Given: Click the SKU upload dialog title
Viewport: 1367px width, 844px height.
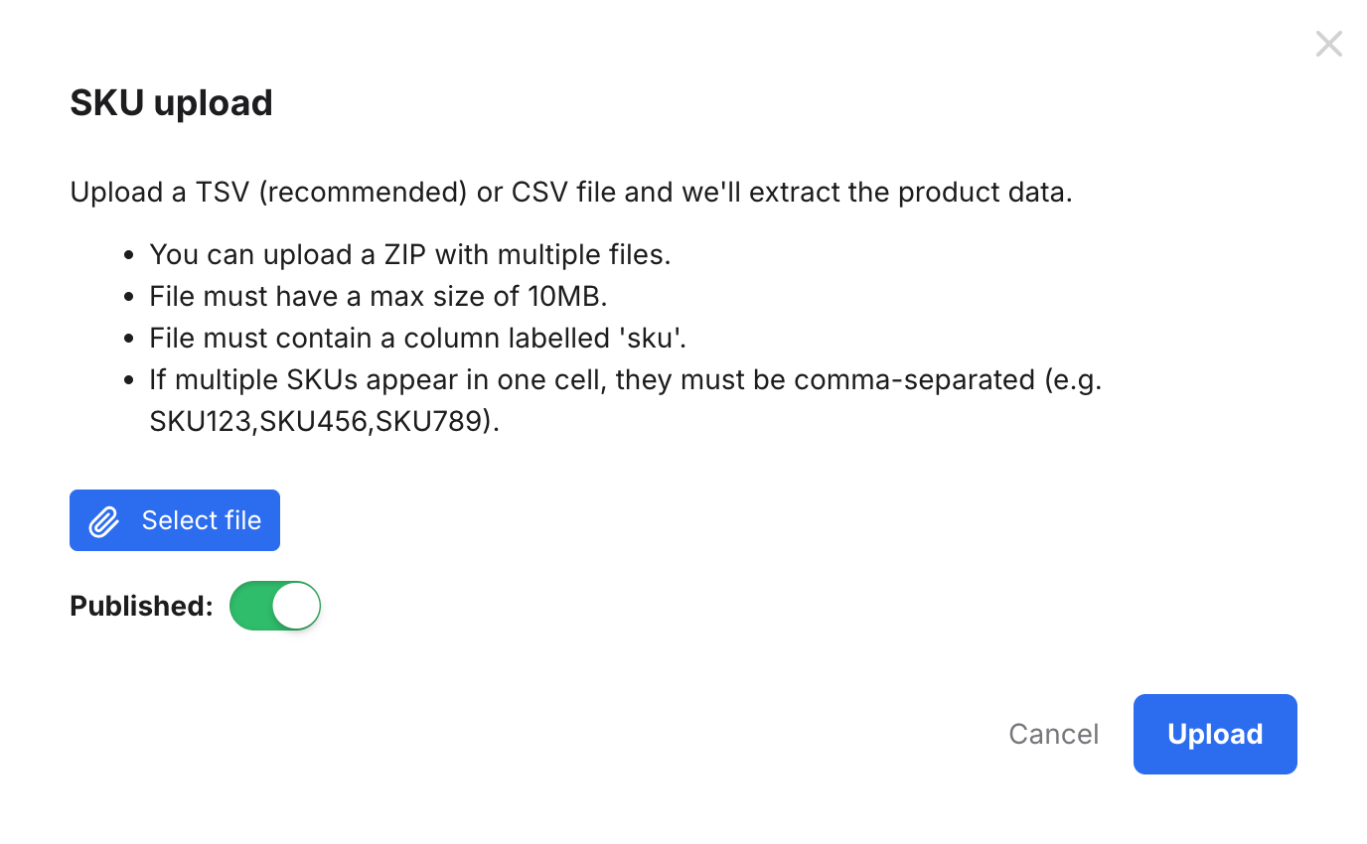Looking at the screenshot, I should coord(171,102).
